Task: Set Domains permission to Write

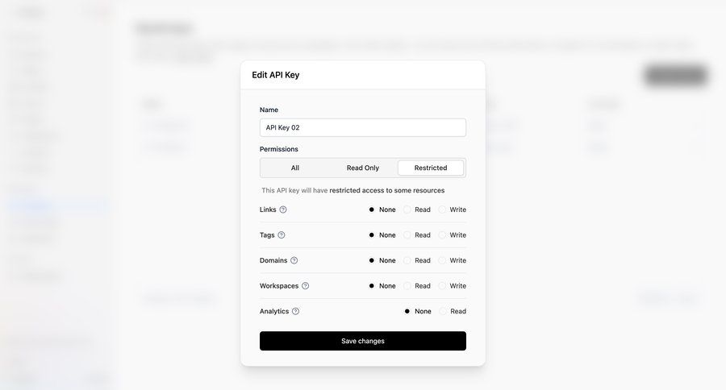Action: click(x=442, y=260)
